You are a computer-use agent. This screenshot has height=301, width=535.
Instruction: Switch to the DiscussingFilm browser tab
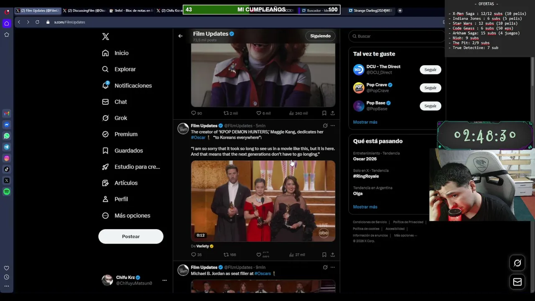tap(84, 10)
